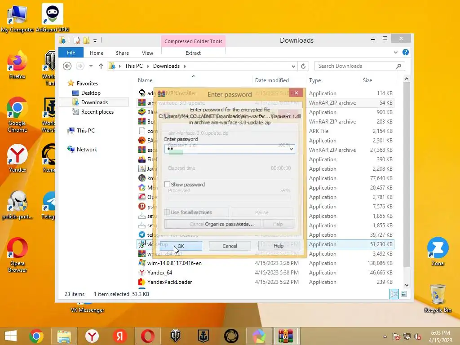The image size is (460, 345).
Task: Switch to the View ribbon tab
Action: coord(147,53)
